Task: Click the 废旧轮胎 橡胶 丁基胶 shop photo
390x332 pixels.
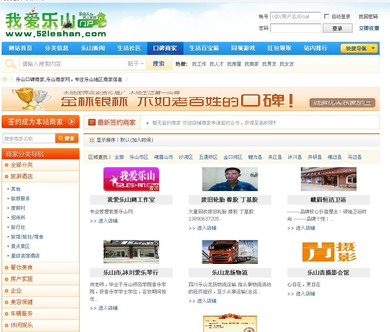Action: click(230, 179)
